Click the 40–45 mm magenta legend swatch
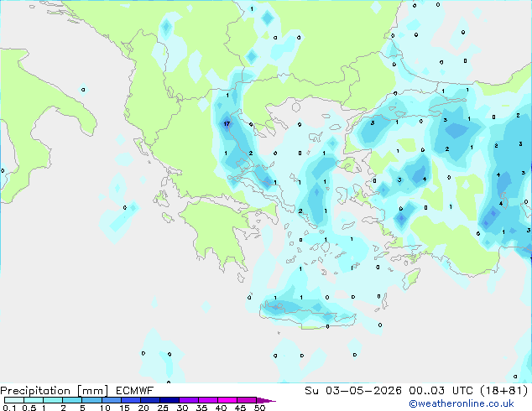 pos(227,400)
